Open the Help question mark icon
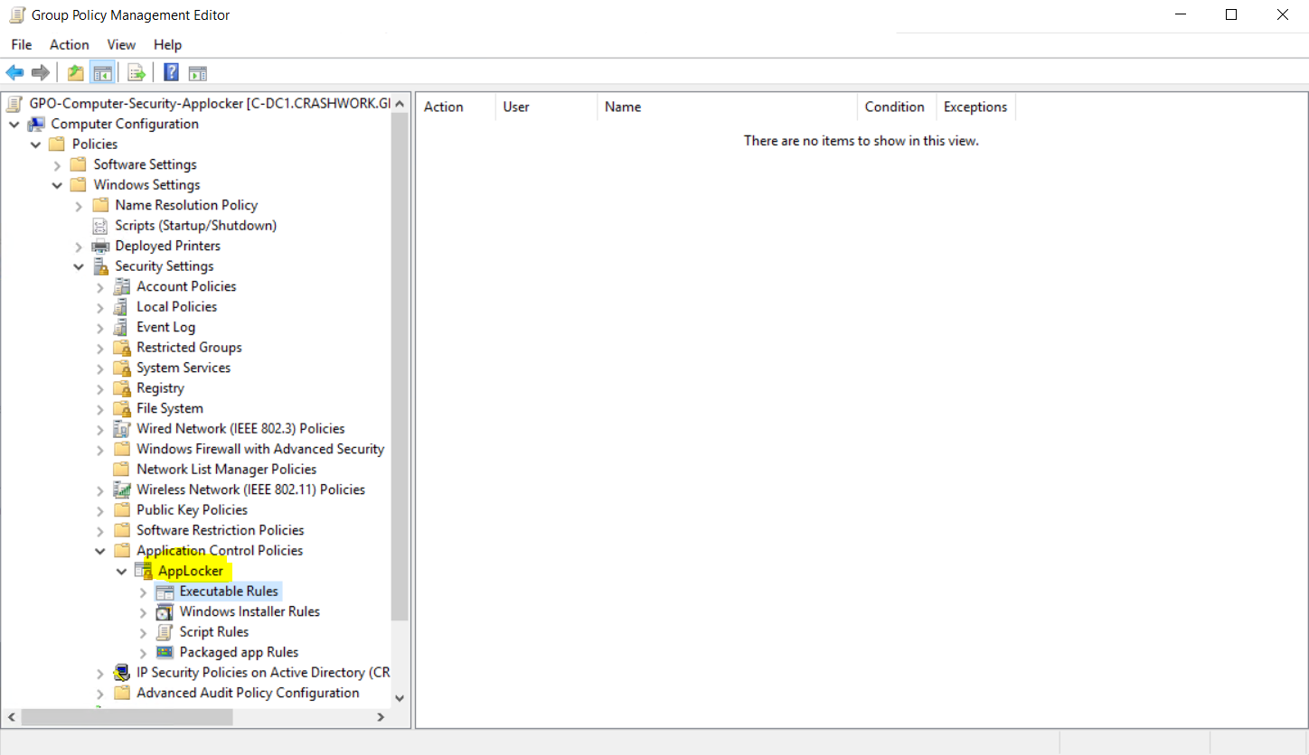The height and width of the screenshot is (755, 1309). (172, 73)
